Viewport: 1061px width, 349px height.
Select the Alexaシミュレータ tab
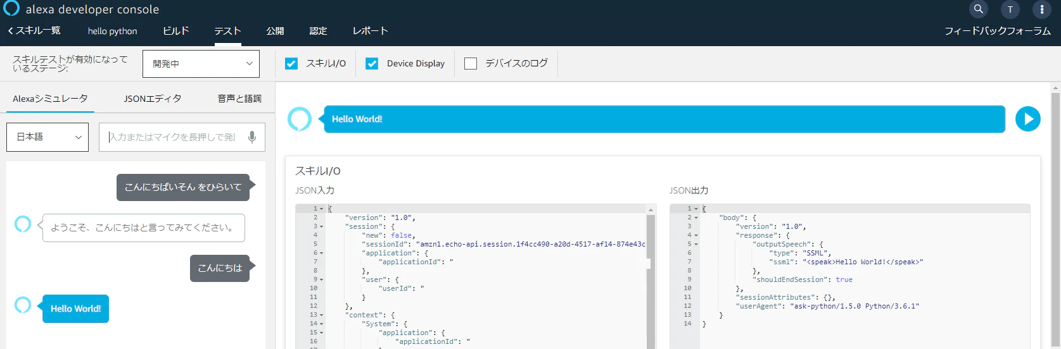50,99
